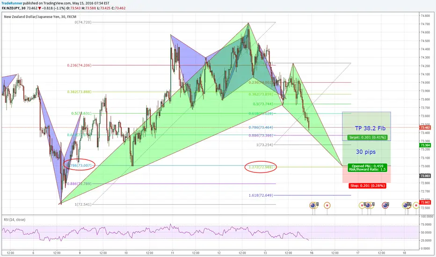436x257 pixels.
Task: Click the first New Zealand event marker at date 16
Action: click(312, 205)
